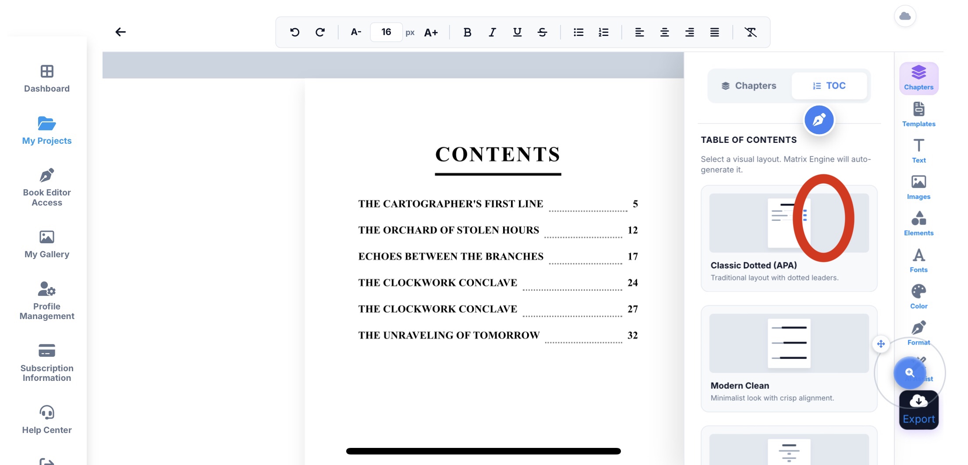
Task: Toggle italic formatting
Action: pyautogui.click(x=492, y=32)
